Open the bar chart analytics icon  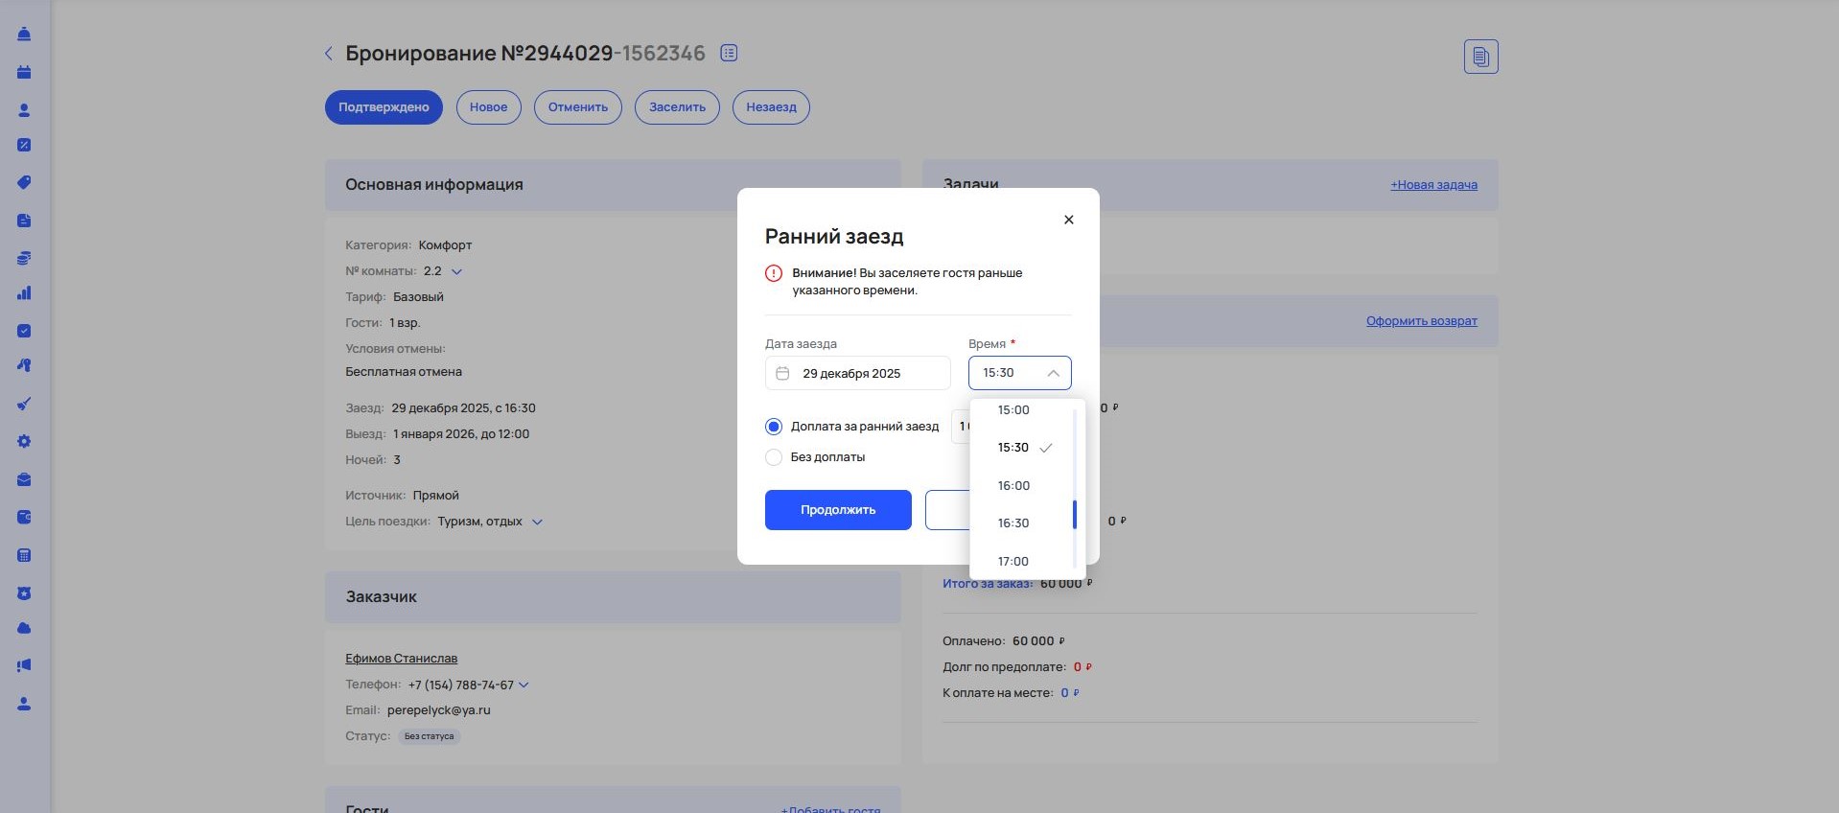point(24,293)
